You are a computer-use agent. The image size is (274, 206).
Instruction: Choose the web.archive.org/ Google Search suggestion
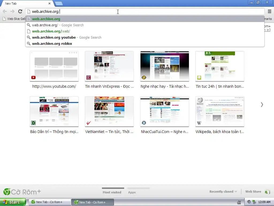[145, 25]
